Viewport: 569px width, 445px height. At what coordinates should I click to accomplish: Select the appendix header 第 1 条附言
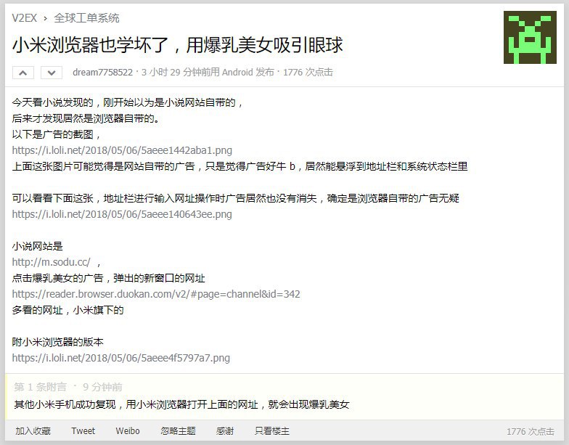tap(41, 387)
